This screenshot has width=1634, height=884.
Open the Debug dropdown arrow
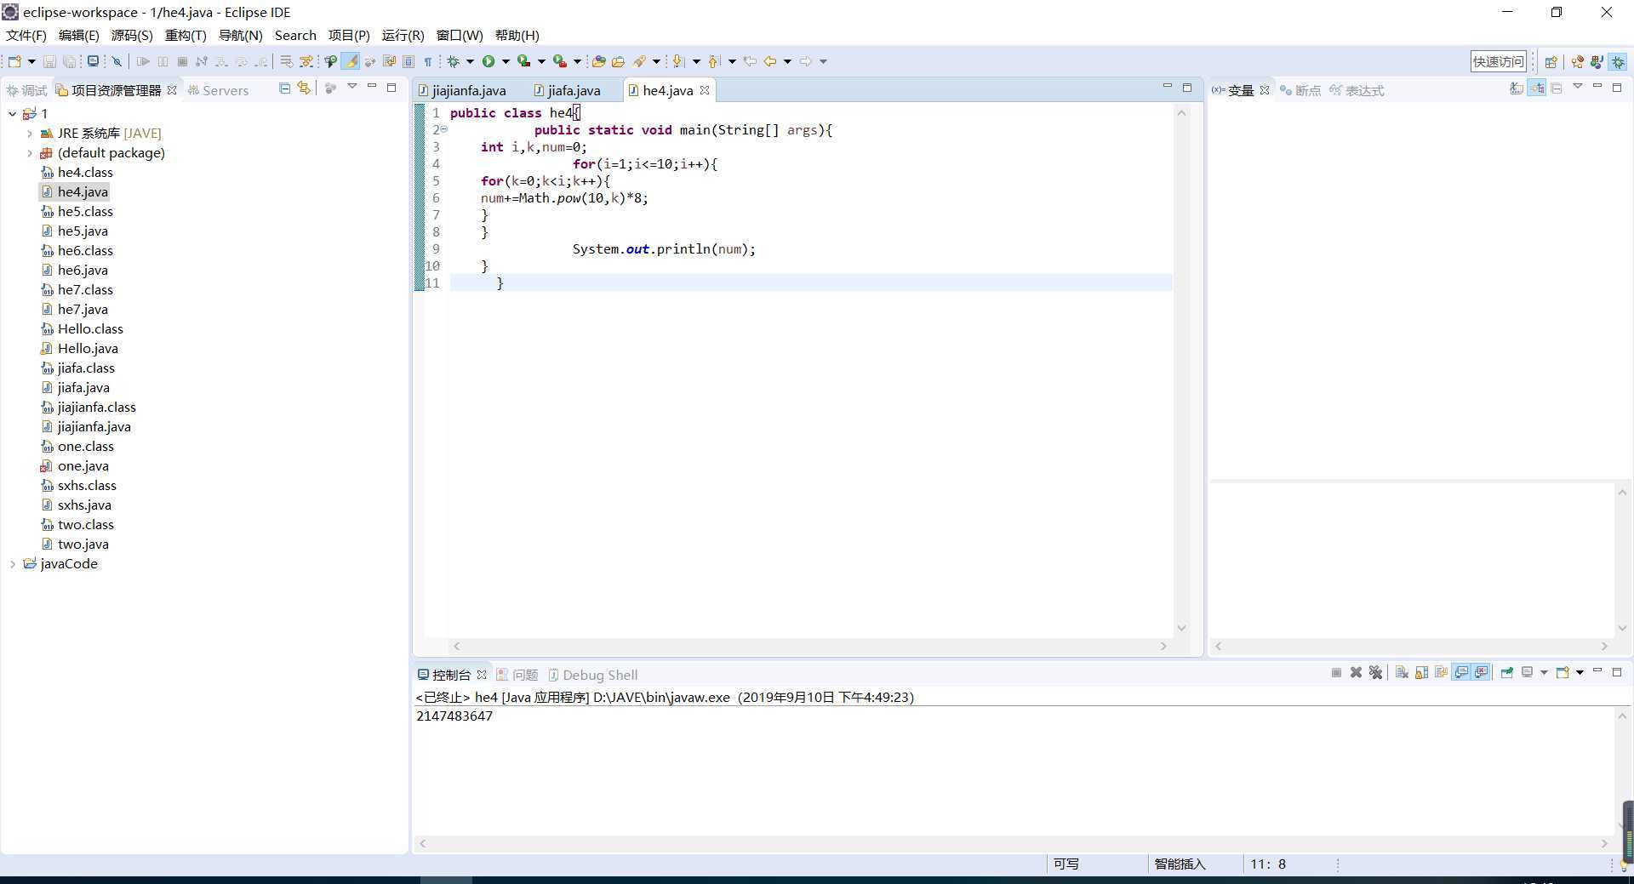[470, 61]
